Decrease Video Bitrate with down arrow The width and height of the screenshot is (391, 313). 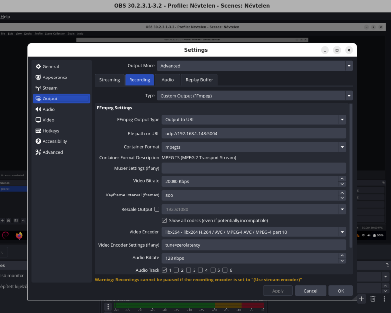click(342, 184)
